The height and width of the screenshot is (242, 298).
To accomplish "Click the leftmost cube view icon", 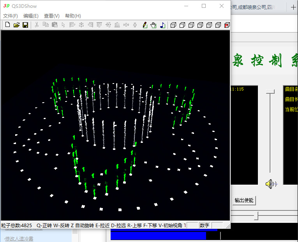I will pyautogui.click(x=173, y=25).
